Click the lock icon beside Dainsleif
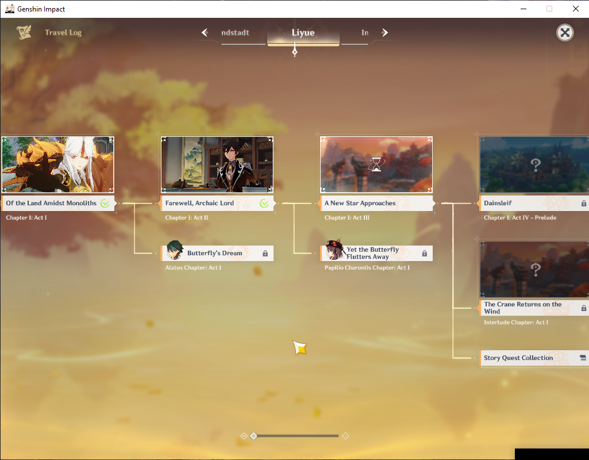The image size is (589, 460). (584, 204)
